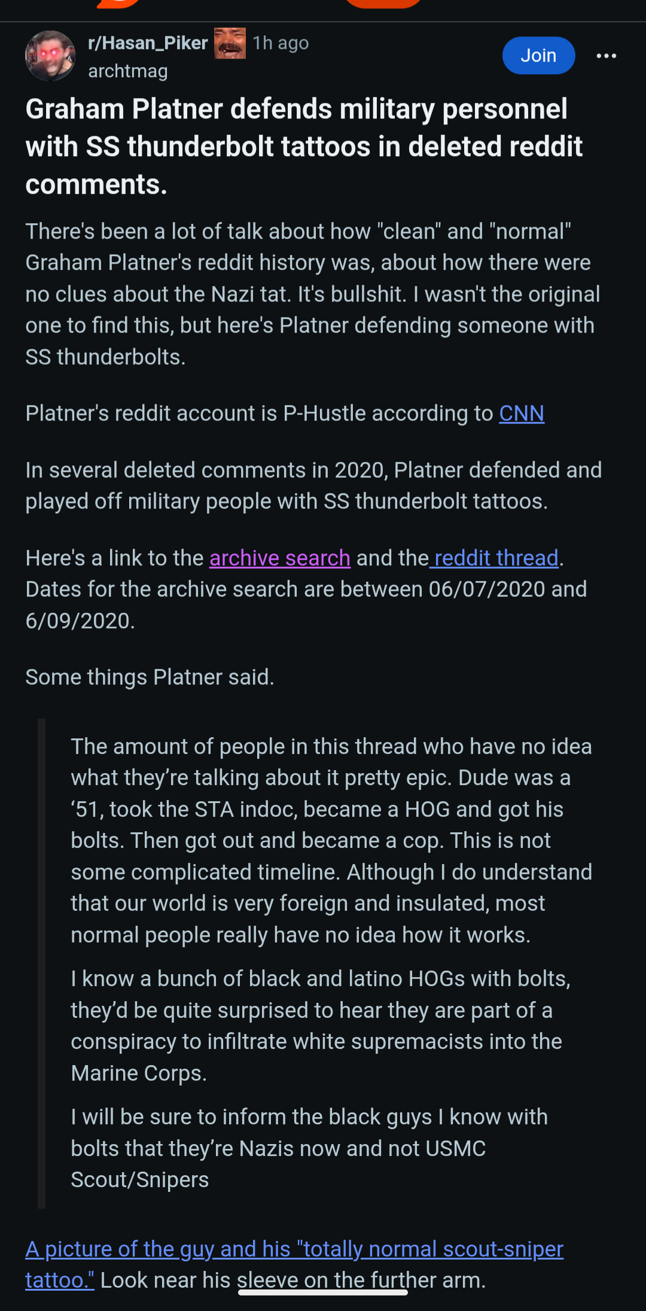Follow the archive search link
Viewport: 646px width, 1311px height.
coord(279,558)
